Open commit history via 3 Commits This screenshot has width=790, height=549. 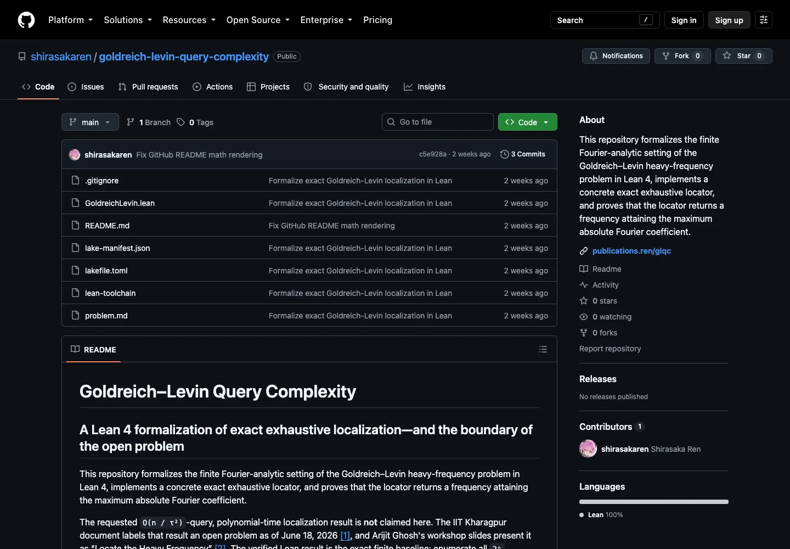[x=523, y=154]
